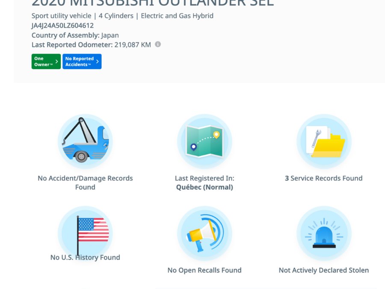Image resolution: width=385 pixels, height=289 pixels.
Task: Click "Sport utility vehicle" text
Action: coord(61,16)
